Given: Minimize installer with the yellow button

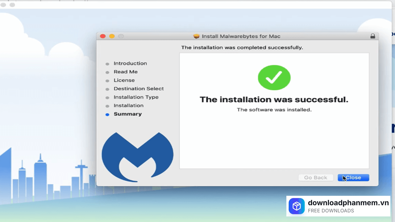Looking at the screenshot, I should [x=112, y=36].
